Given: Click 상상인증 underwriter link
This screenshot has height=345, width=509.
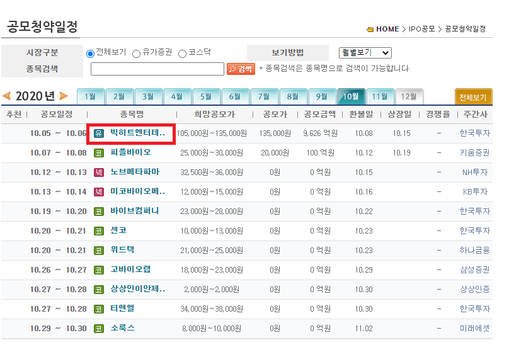Looking at the screenshot, I should tap(474, 289).
